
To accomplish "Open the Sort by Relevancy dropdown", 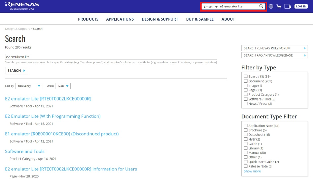I will tap(29, 86).
